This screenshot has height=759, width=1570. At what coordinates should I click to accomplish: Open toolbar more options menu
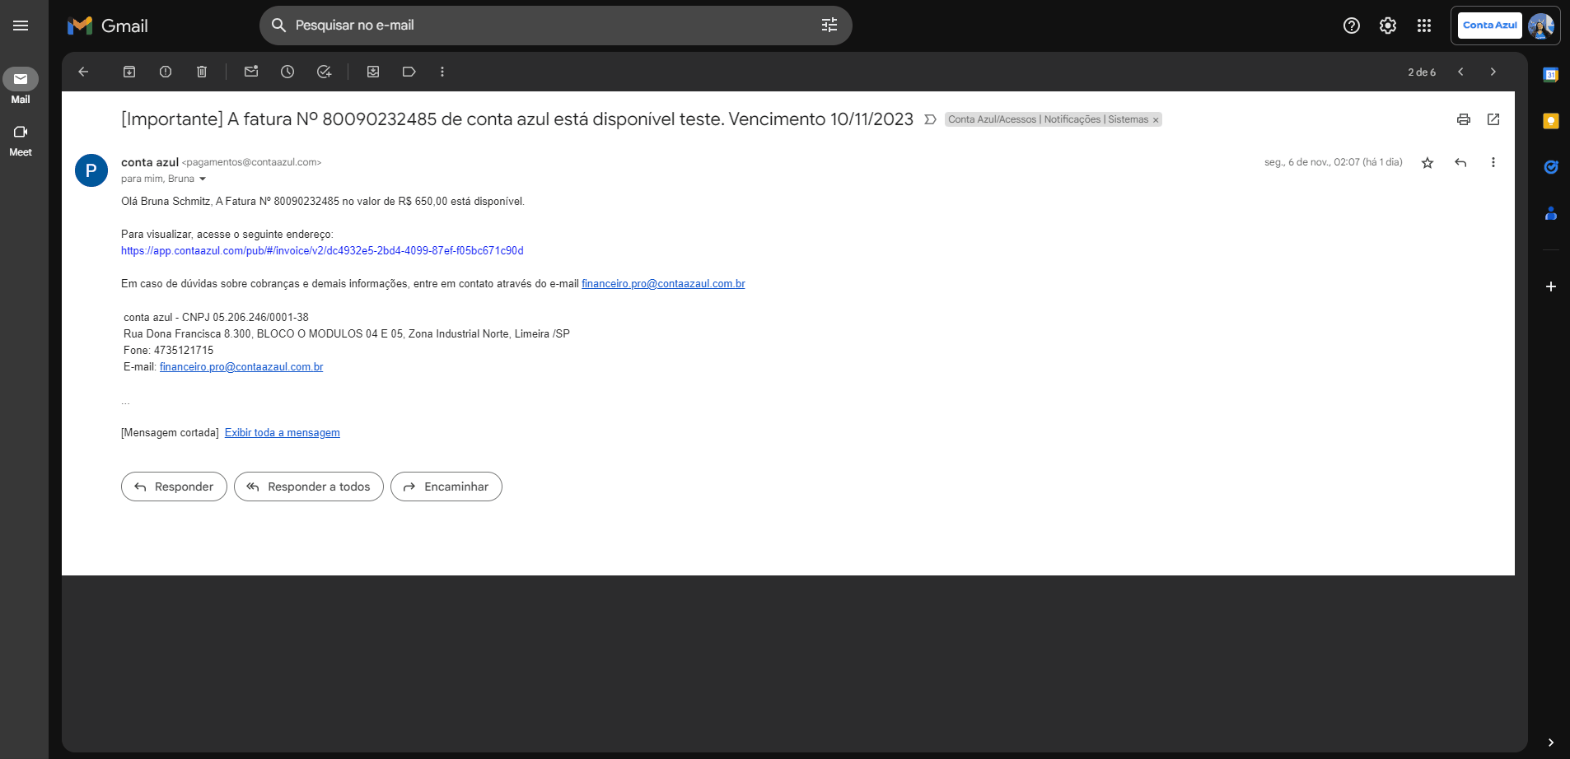442,72
